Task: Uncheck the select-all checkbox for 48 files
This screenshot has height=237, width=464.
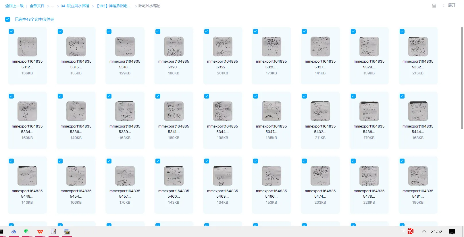Action: tap(8, 19)
